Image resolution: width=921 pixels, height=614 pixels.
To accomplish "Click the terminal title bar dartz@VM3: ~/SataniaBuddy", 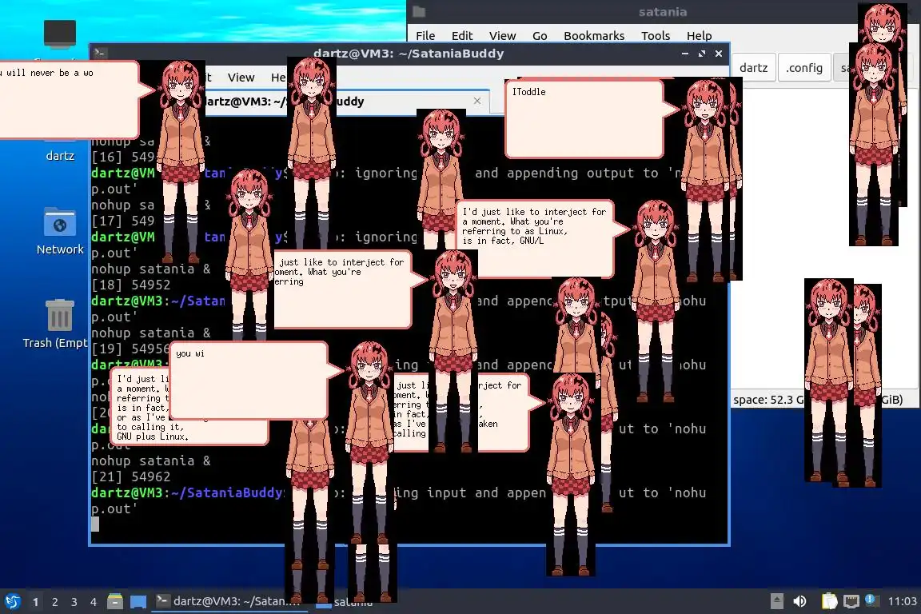I will [409, 54].
